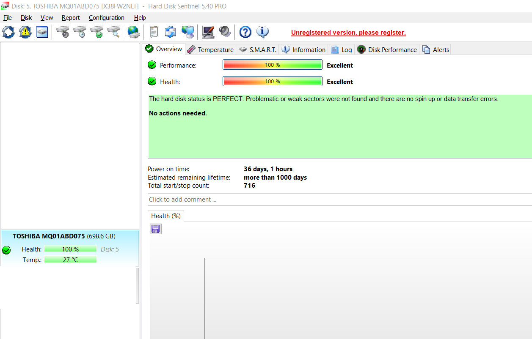
Task: Click the disk with clock test icon
Action: coord(80,32)
